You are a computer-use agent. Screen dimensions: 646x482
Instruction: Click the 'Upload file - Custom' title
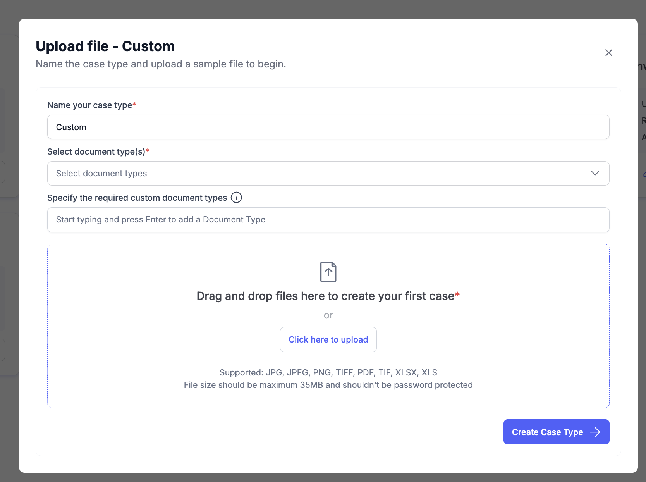[x=105, y=46]
